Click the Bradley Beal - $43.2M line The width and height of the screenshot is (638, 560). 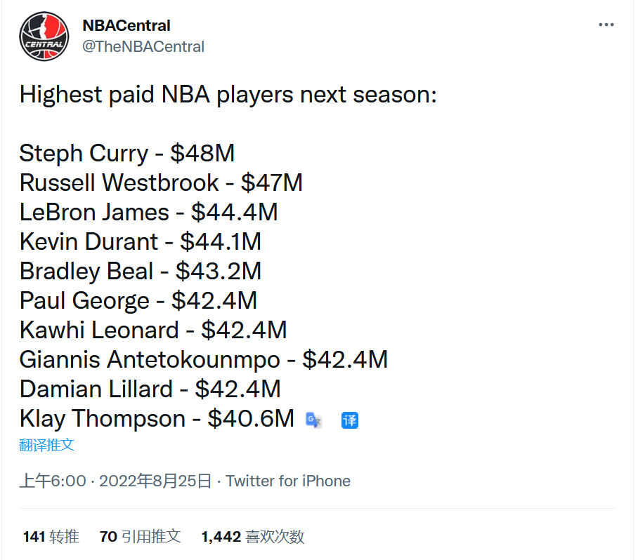click(141, 271)
